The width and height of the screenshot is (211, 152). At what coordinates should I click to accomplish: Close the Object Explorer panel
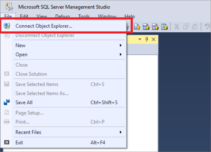tap(153, 39)
